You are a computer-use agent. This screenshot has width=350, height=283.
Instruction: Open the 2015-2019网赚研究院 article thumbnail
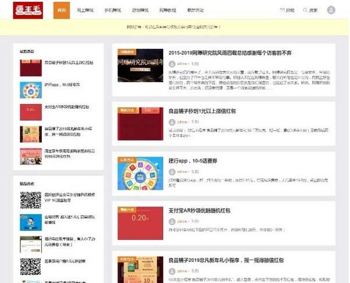pyautogui.click(x=140, y=65)
